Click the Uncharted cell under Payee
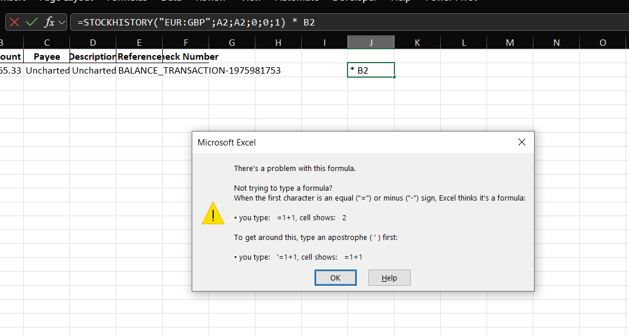 point(47,71)
